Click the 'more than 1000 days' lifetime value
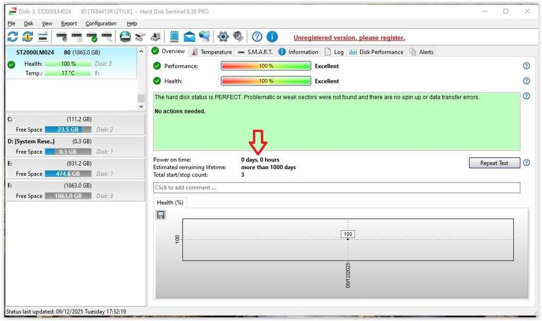542x321 pixels. (269, 167)
